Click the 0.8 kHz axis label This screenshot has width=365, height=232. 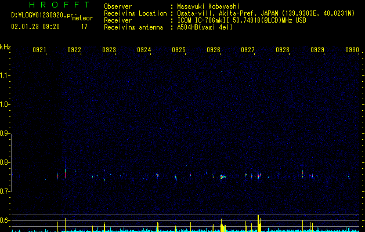pyautogui.click(x=5, y=162)
